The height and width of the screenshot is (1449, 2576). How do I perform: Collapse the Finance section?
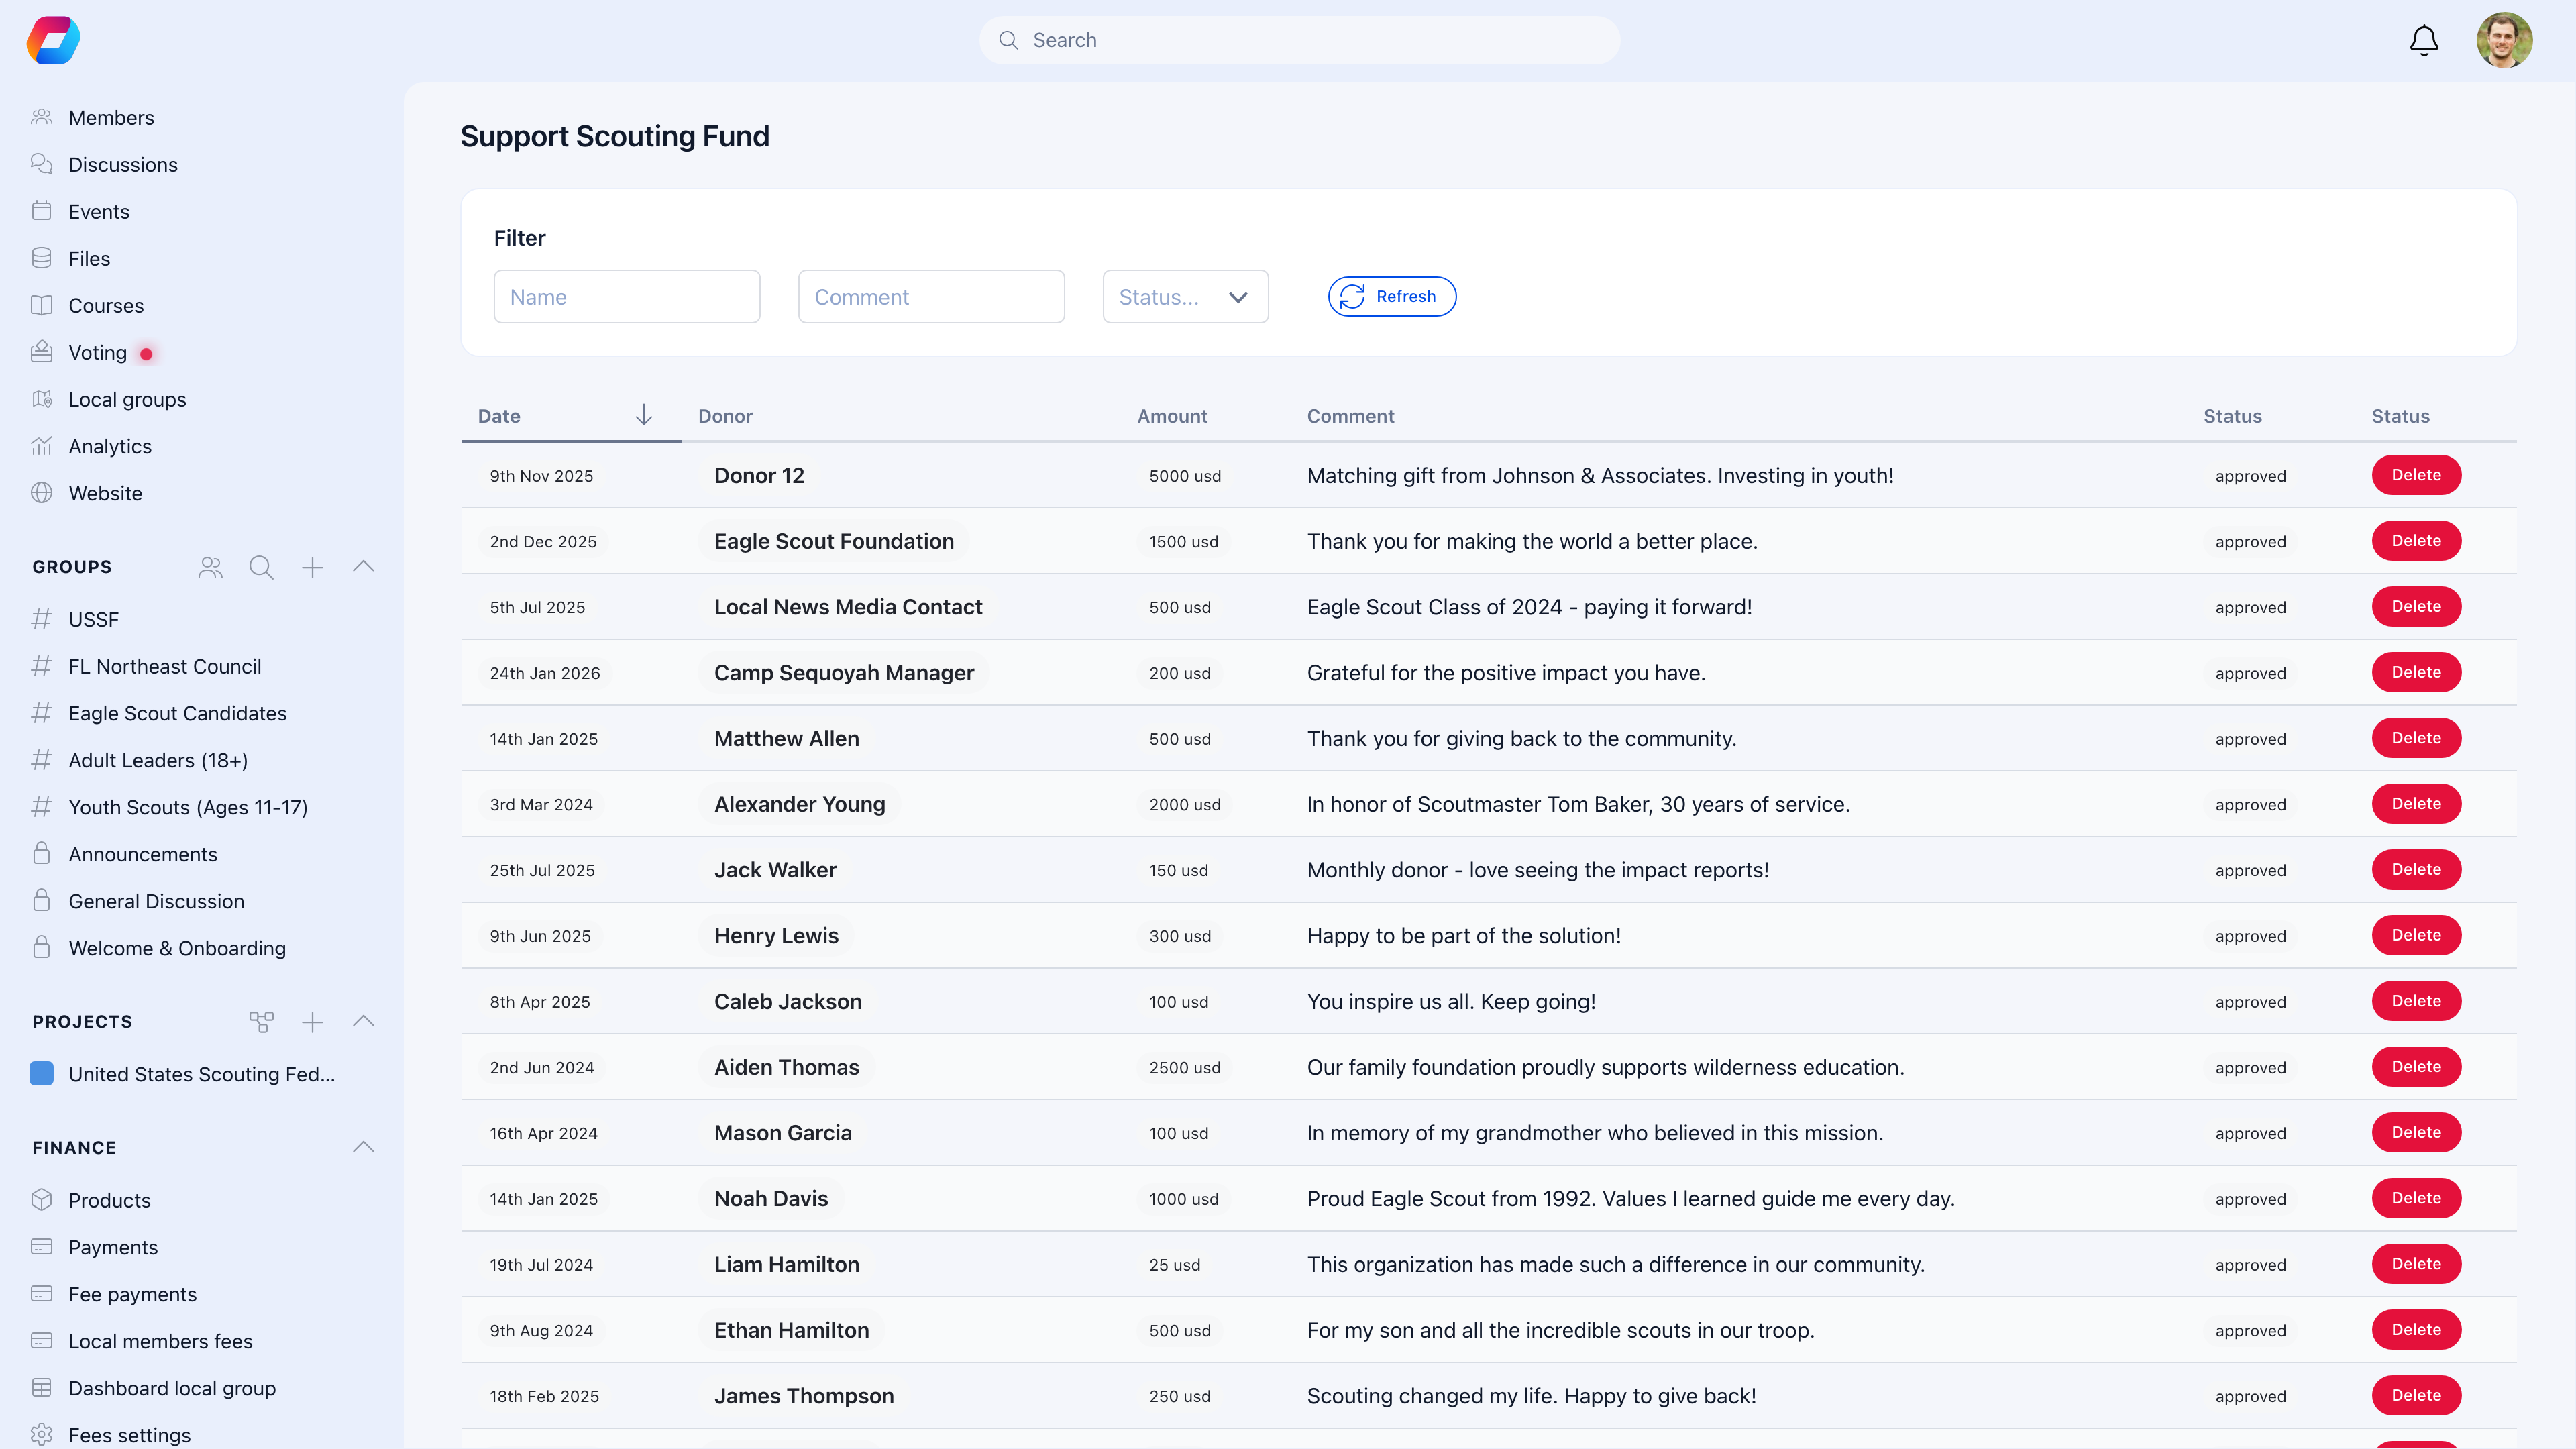pyautogui.click(x=364, y=1147)
